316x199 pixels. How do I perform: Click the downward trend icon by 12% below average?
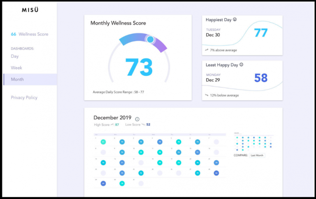pos(207,95)
